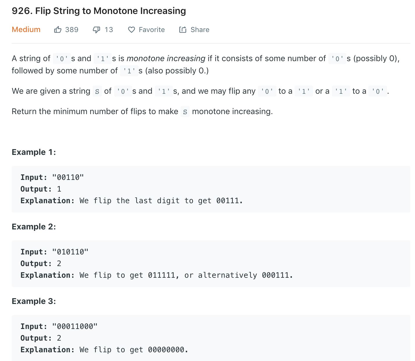Click the problem title "926. Flip String to Monotone Increasing"
415x361 pixels.
(x=99, y=11)
